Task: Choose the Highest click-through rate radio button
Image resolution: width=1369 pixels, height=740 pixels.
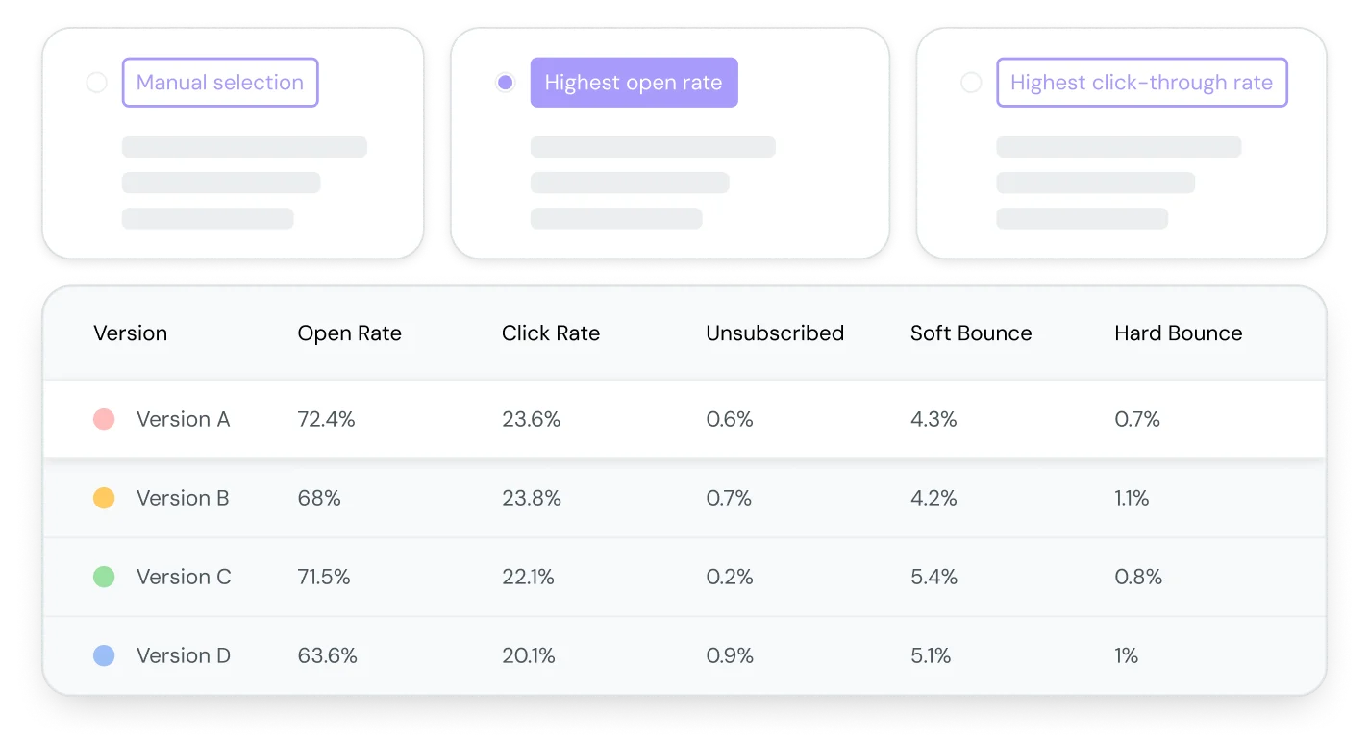Action: pyautogui.click(x=971, y=83)
